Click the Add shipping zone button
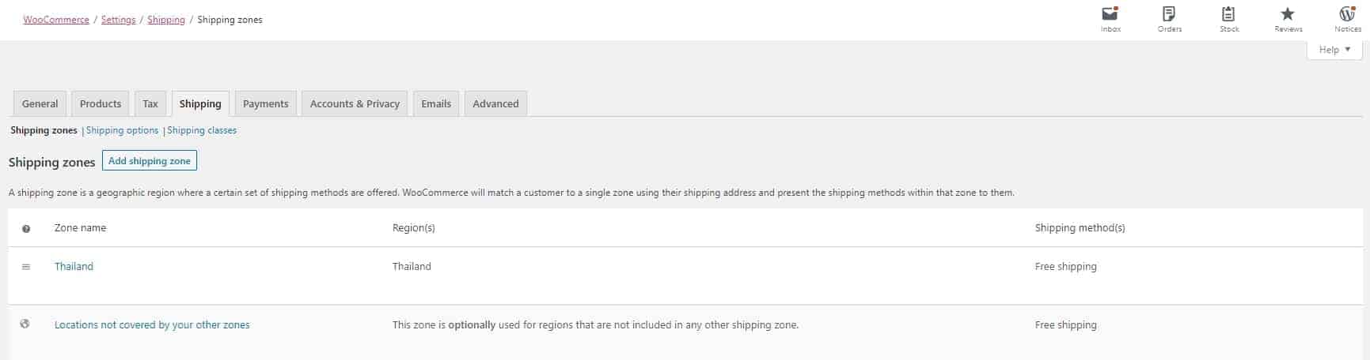 [150, 161]
